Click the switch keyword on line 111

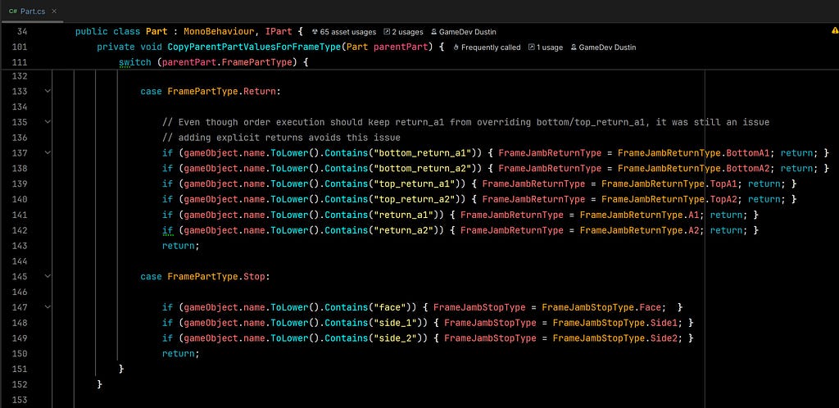pos(135,62)
